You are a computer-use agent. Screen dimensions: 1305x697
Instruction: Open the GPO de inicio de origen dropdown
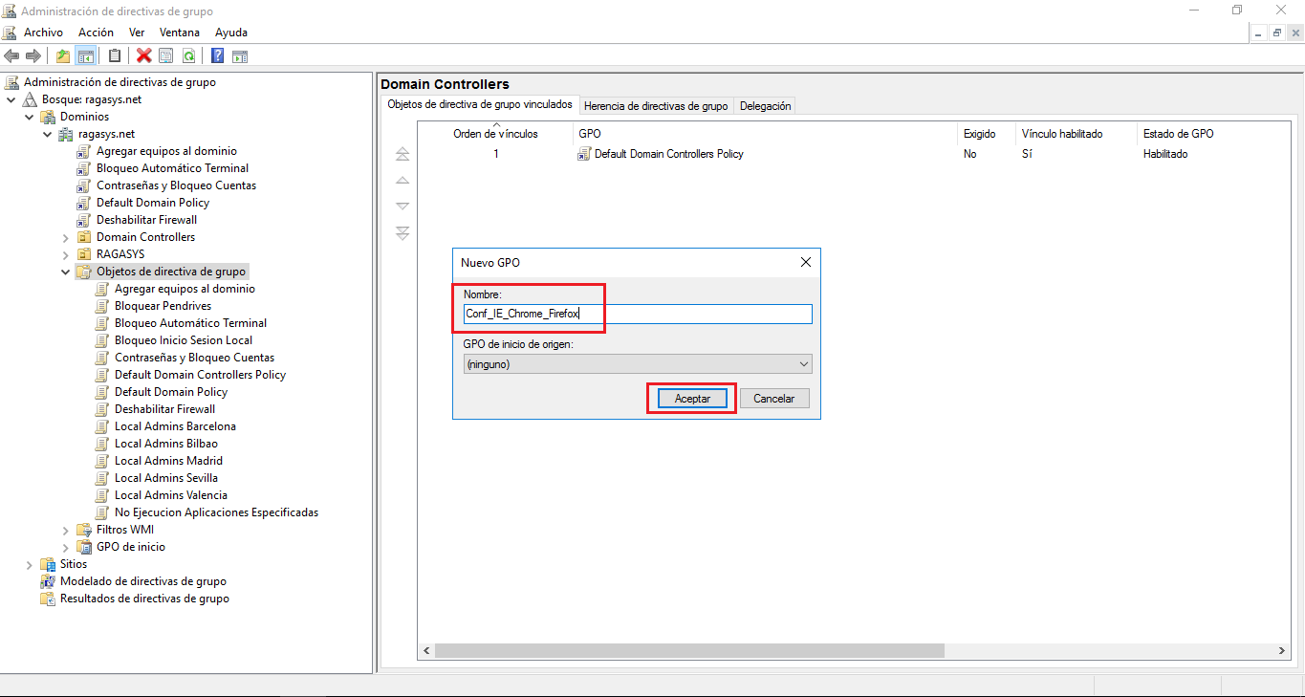point(805,363)
